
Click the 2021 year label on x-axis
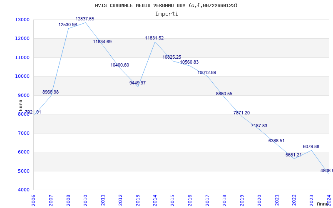tap(277, 200)
